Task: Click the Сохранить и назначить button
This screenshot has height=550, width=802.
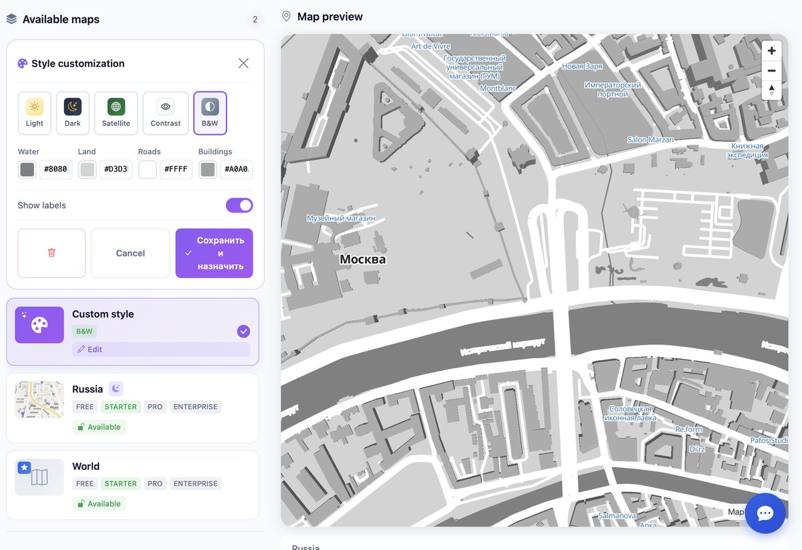Action: pos(214,253)
